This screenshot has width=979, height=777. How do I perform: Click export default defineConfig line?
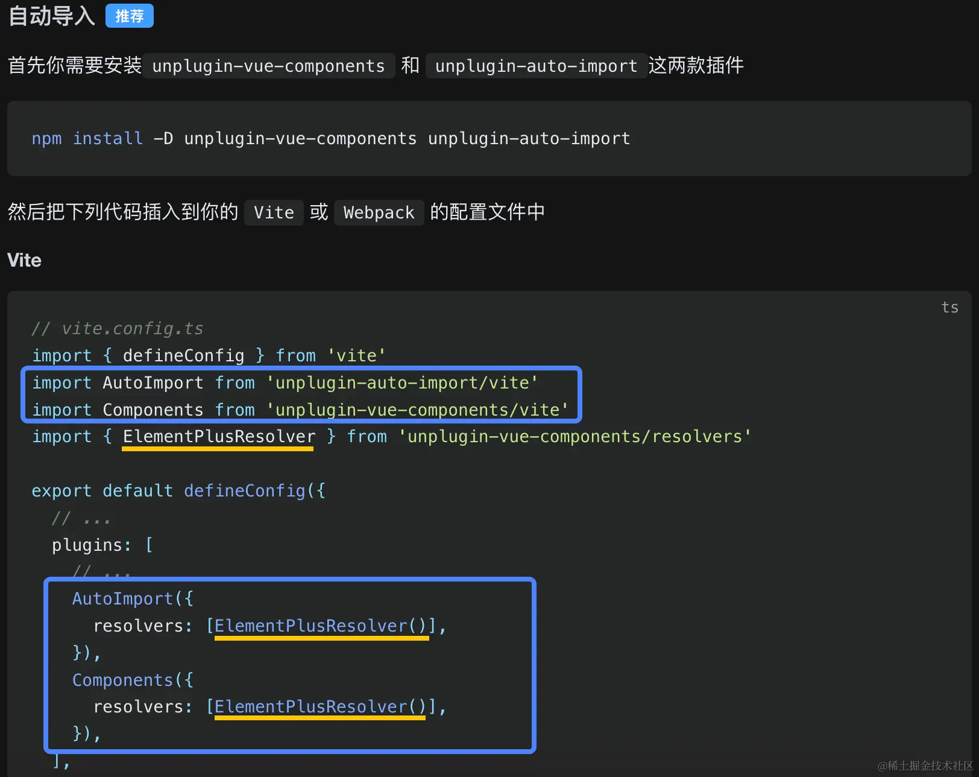(178, 490)
